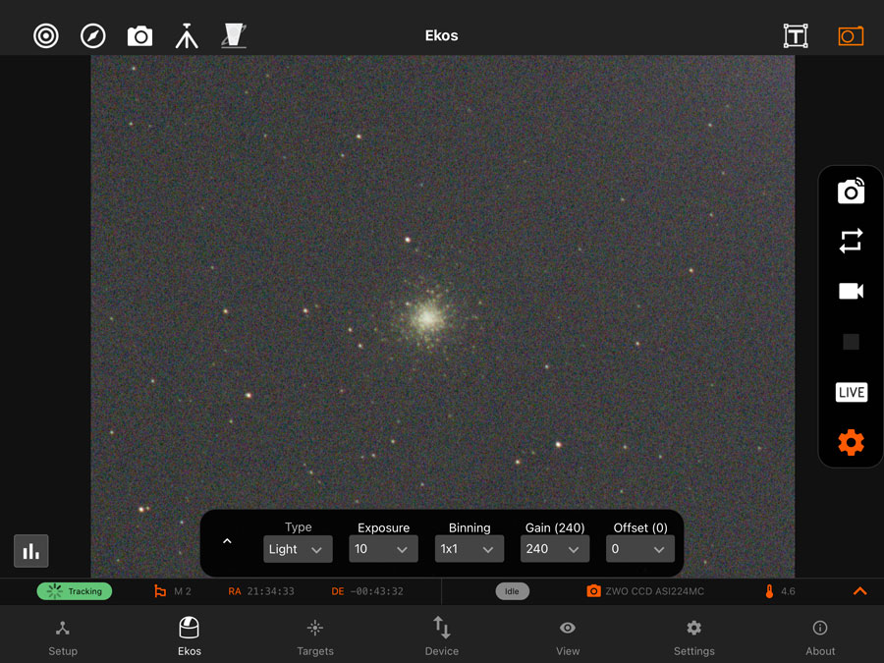Viewport: 884px width, 663px height.
Task: Open the Offset dropdown showing 0
Action: click(640, 549)
